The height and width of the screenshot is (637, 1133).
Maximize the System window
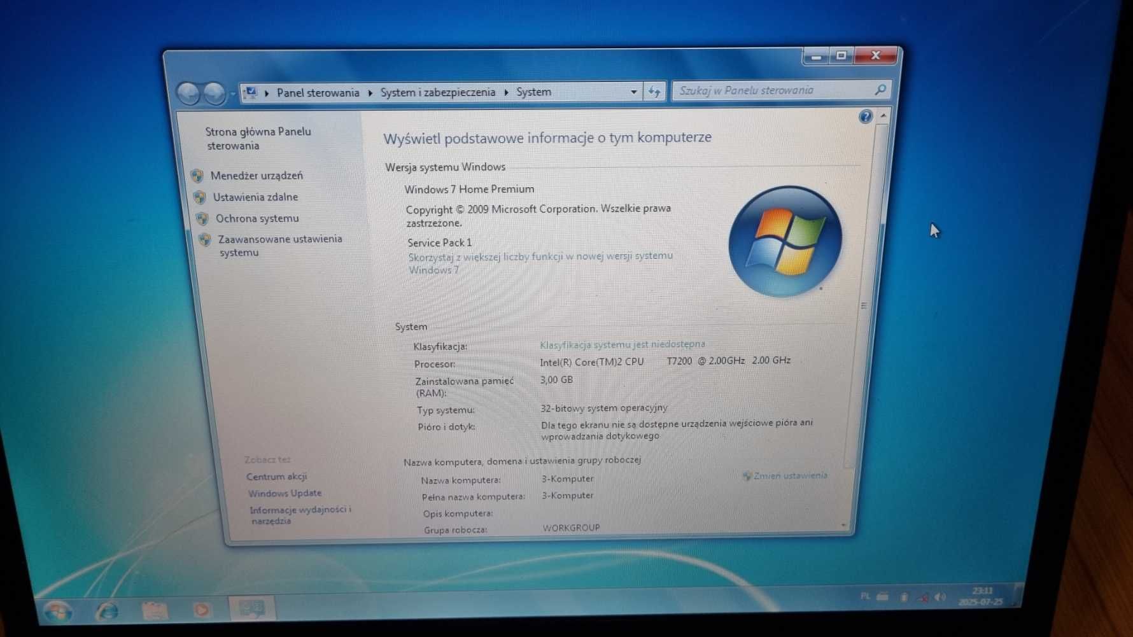841,56
